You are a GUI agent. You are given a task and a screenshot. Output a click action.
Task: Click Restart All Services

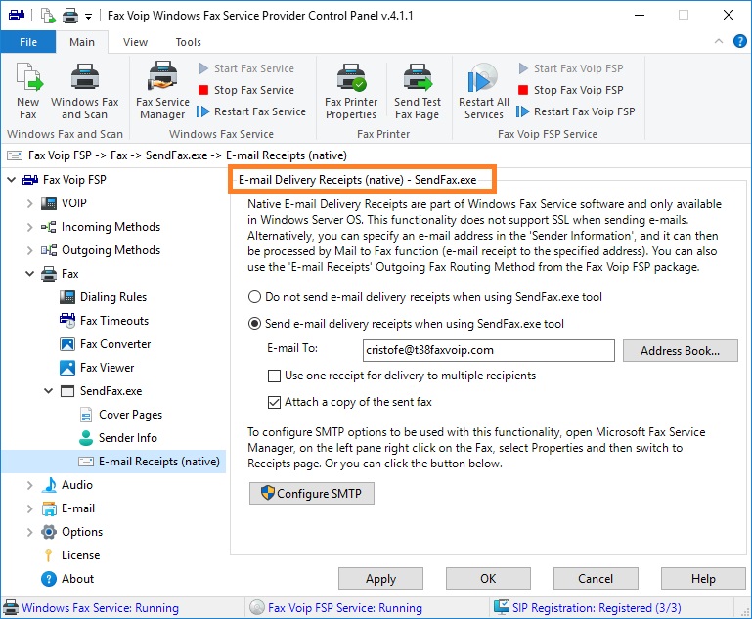pos(483,91)
